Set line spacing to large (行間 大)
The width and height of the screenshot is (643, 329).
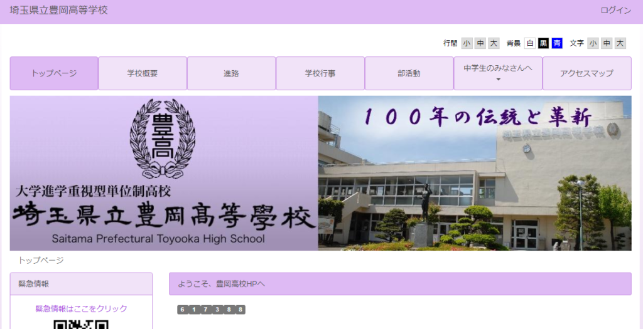click(494, 43)
